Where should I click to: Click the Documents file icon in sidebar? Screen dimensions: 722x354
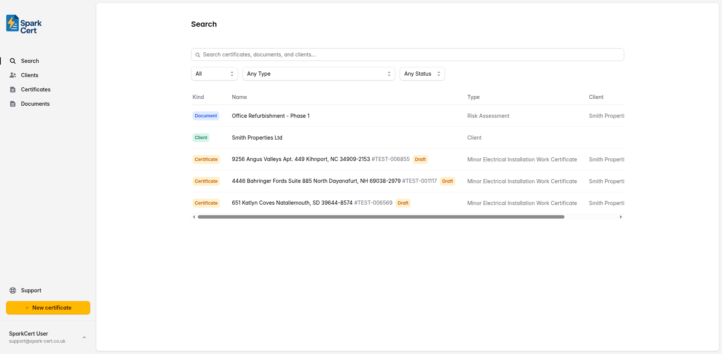[13, 103]
